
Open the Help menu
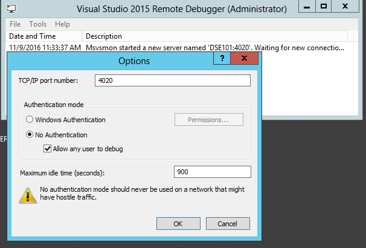tap(63, 24)
